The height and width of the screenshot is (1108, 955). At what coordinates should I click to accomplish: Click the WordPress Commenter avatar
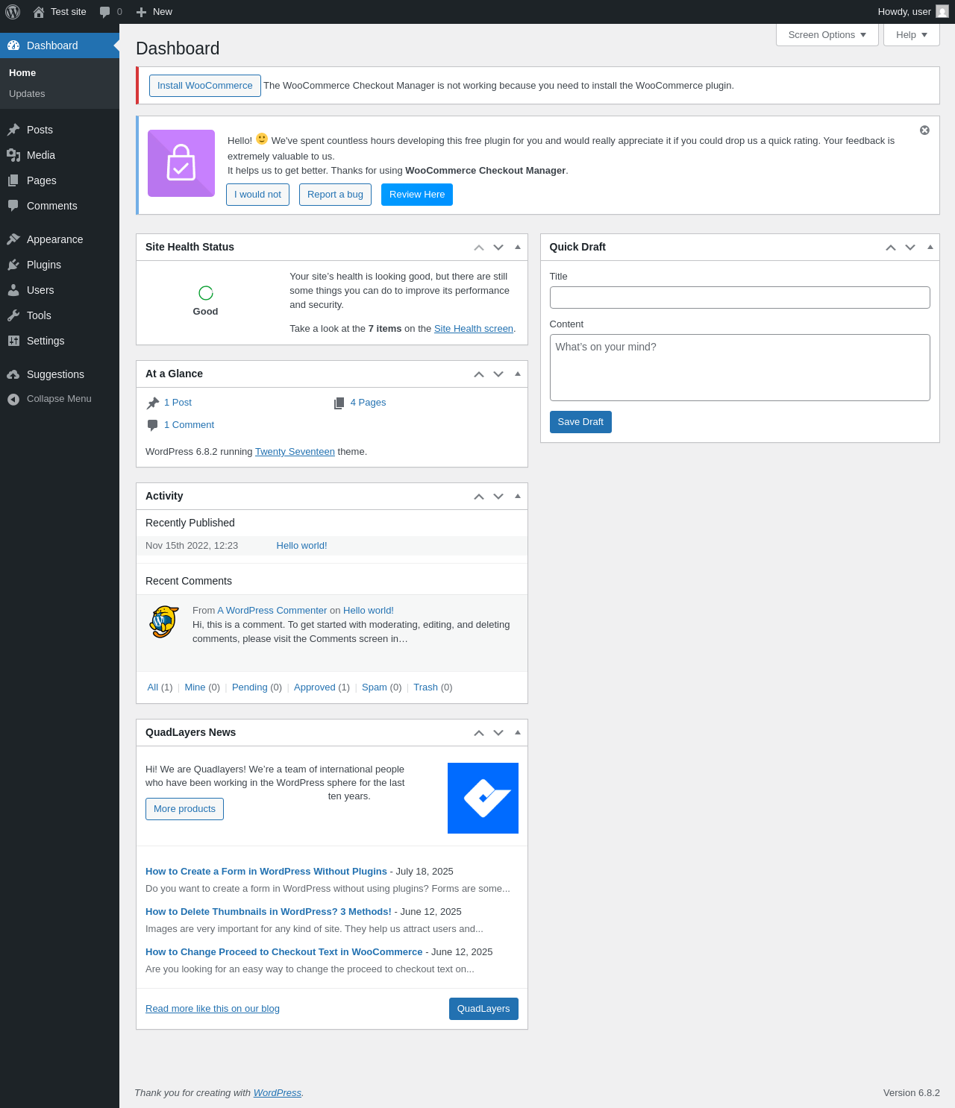coord(164,622)
